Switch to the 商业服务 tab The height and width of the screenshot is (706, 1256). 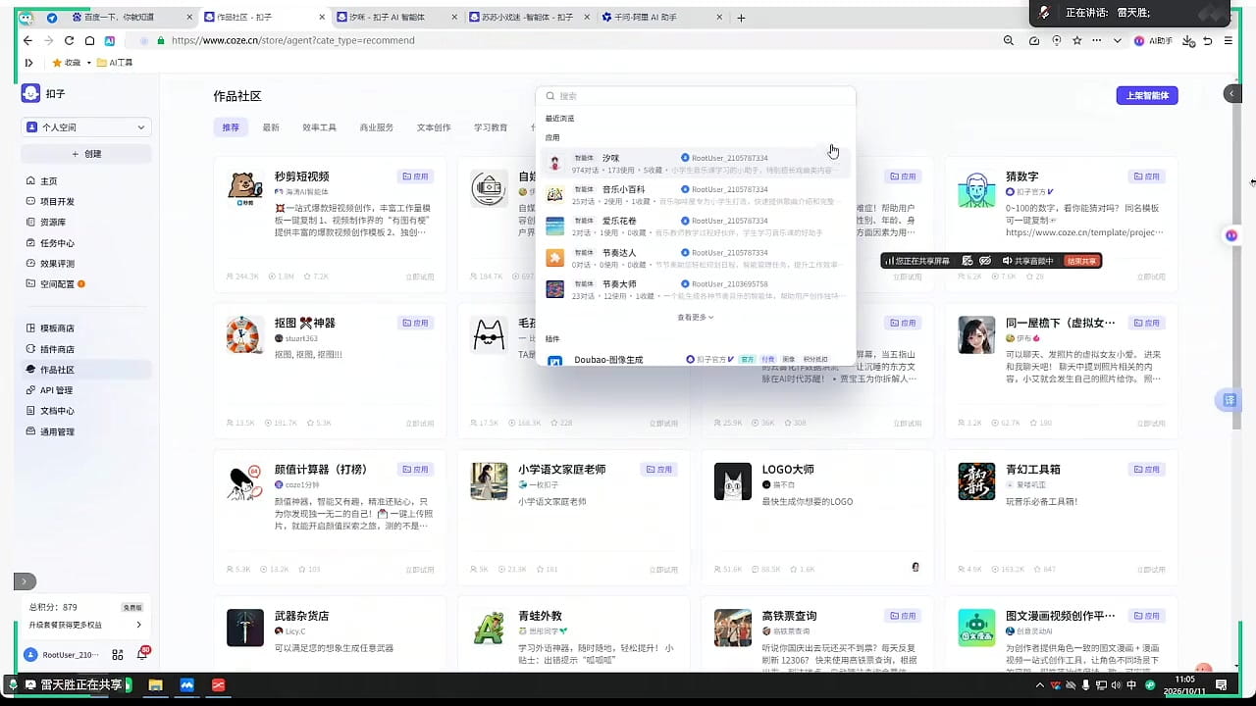[376, 127]
